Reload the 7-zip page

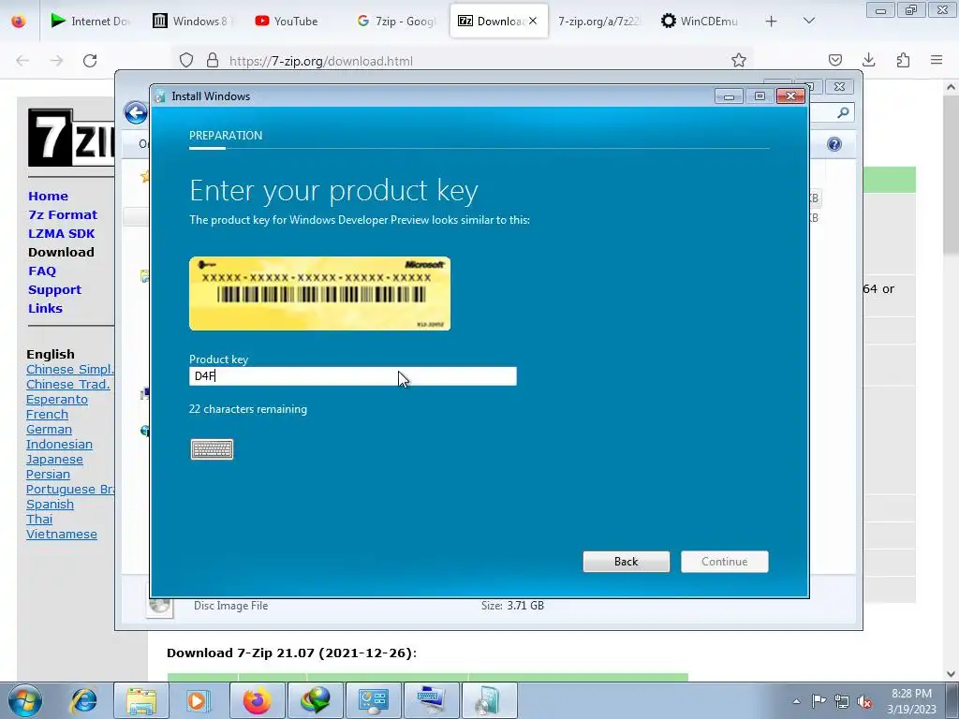pyautogui.click(x=90, y=61)
